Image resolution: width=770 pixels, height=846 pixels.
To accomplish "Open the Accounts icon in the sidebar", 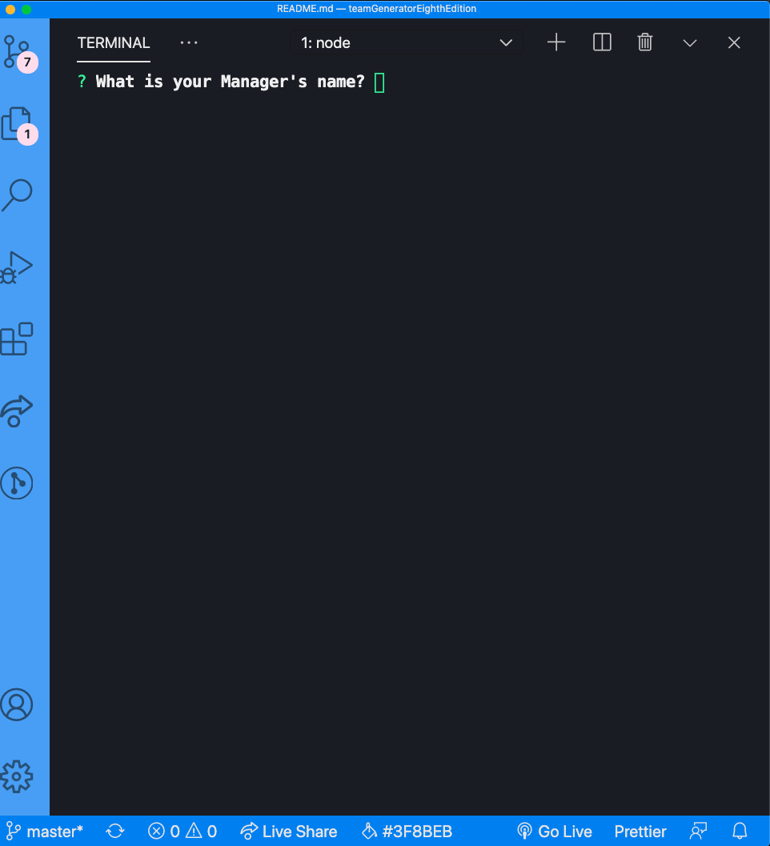I will coord(18,704).
